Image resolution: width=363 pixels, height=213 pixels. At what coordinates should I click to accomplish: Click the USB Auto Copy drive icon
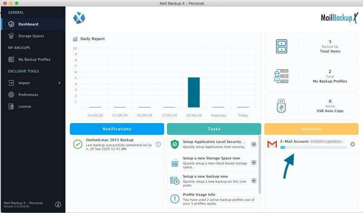pyautogui.click(x=281, y=106)
